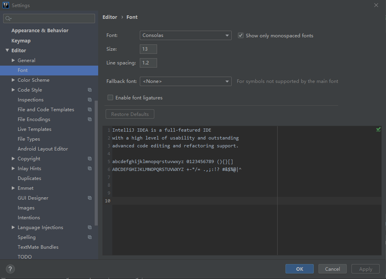386x279 pixels.
Task: Open the Fallback font dropdown
Action: pyautogui.click(x=185, y=81)
